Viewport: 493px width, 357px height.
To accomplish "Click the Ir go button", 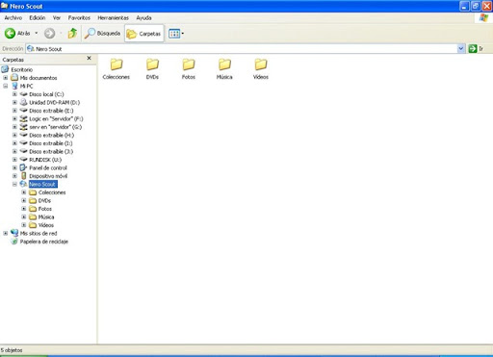I will coord(476,49).
